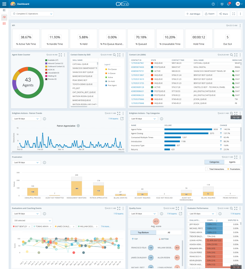Image resolution: width=245 pixels, height=269 pixels.
Task: Search within the Contact List widget
Action: point(231,55)
